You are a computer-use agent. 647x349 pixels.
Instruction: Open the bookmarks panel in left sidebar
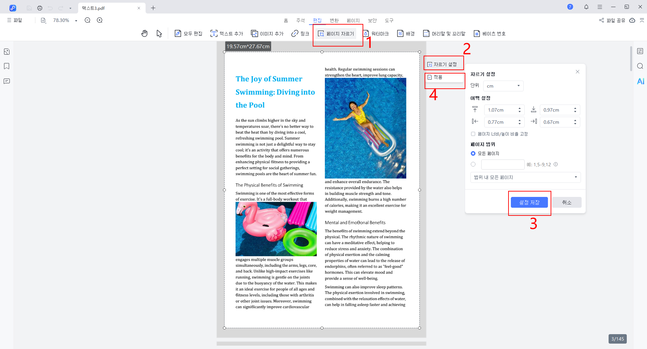click(x=7, y=66)
